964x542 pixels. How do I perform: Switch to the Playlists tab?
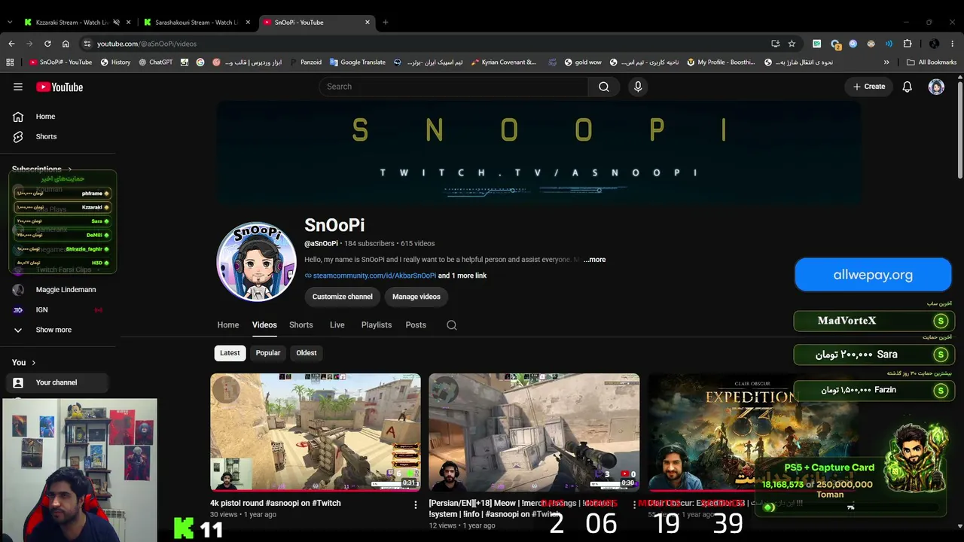[377, 325]
